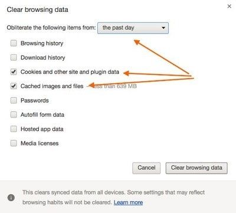Click the Cached images and files label
The width and height of the screenshot is (236, 213).
[52, 86]
